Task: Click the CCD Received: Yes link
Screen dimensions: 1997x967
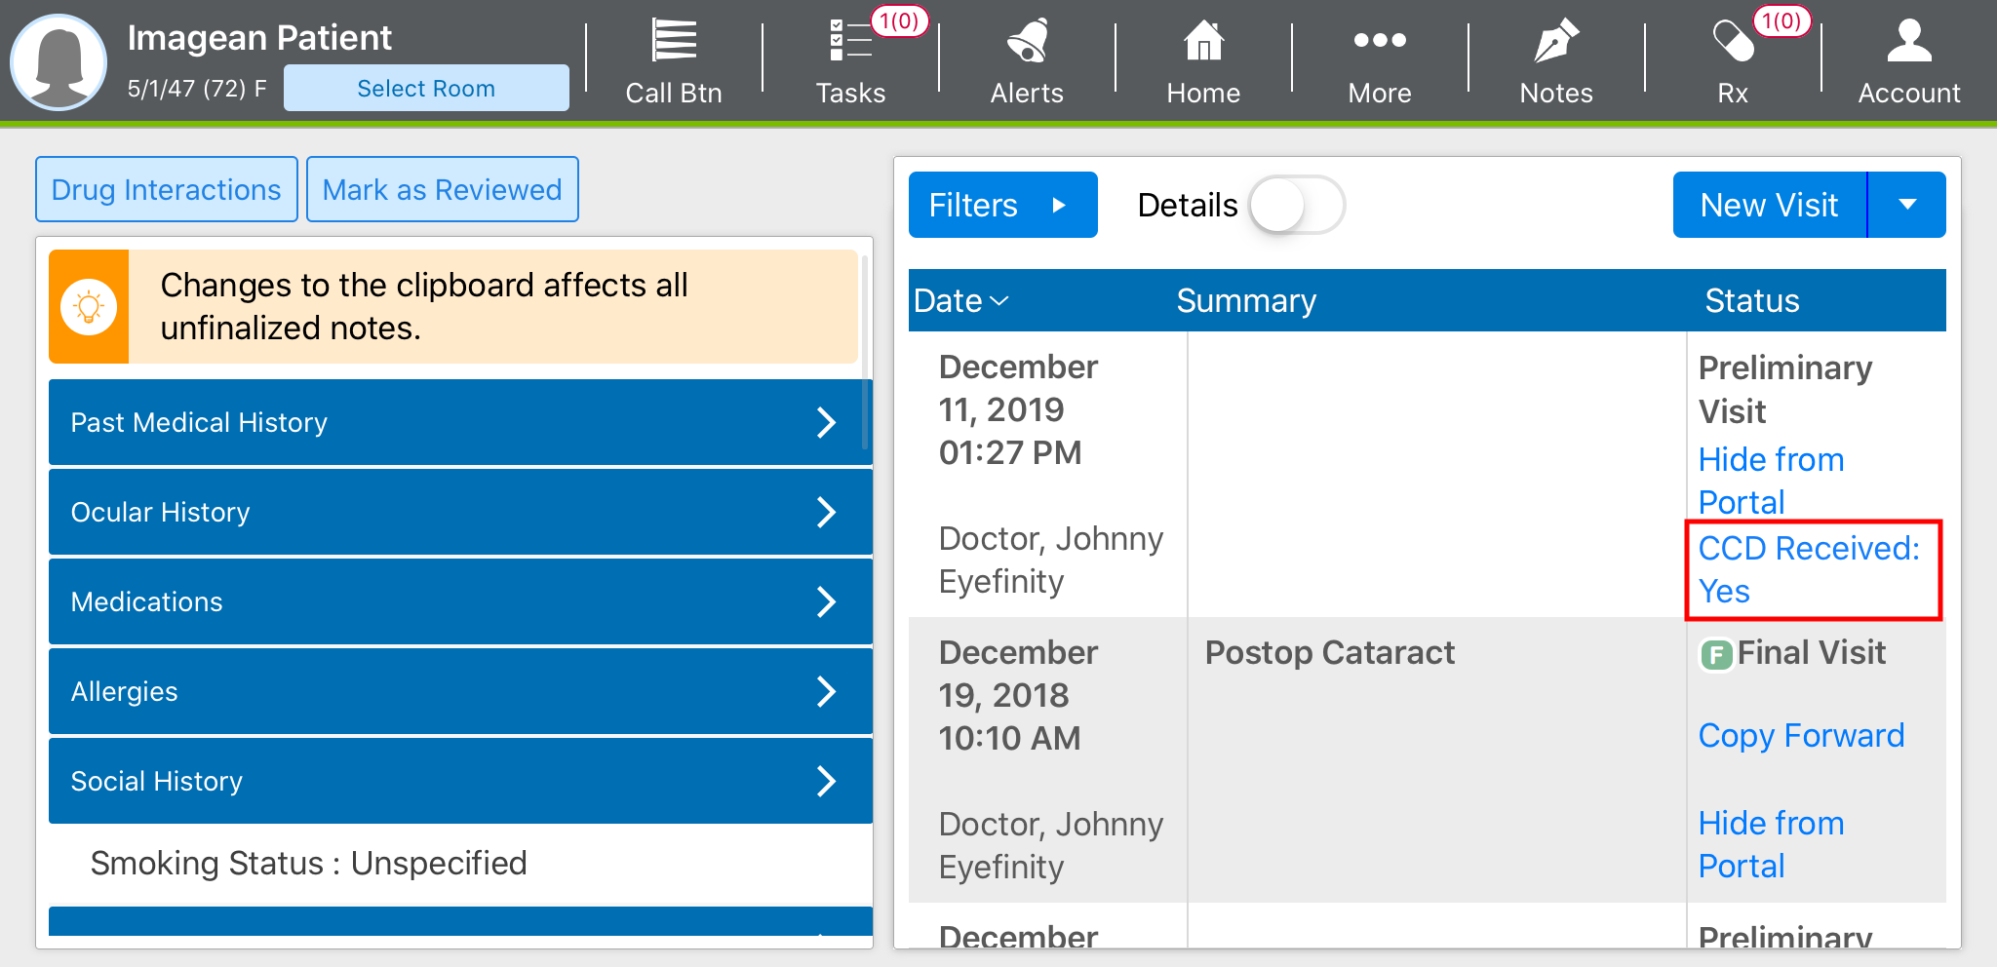Action: click(x=1808, y=569)
